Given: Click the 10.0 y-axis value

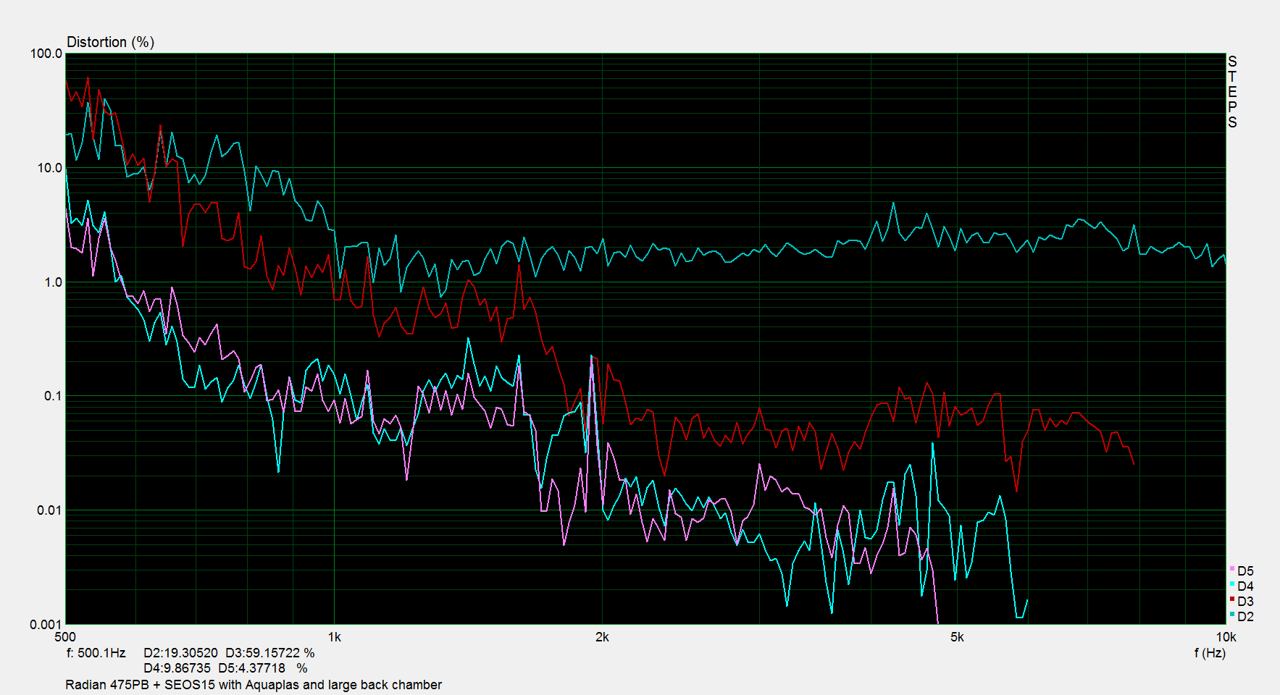Looking at the screenshot, I should tap(49, 168).
